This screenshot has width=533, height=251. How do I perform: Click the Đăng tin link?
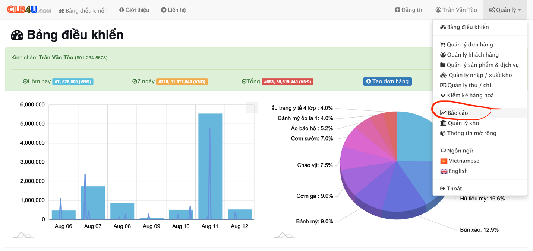[409, 10]
